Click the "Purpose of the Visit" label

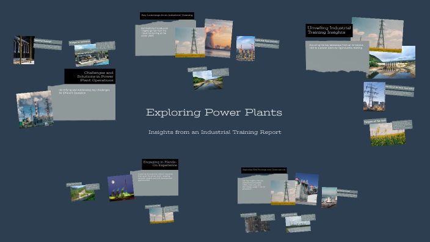(x=375, y=121)
